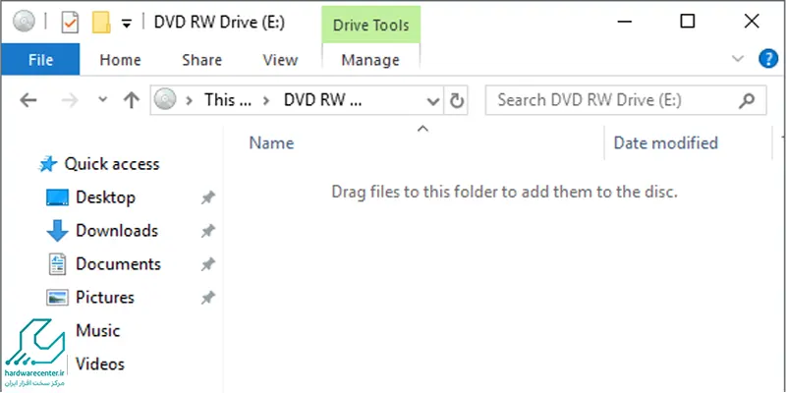
Task: Click the forward navigation arrow
Action: (x=68, y=99)
